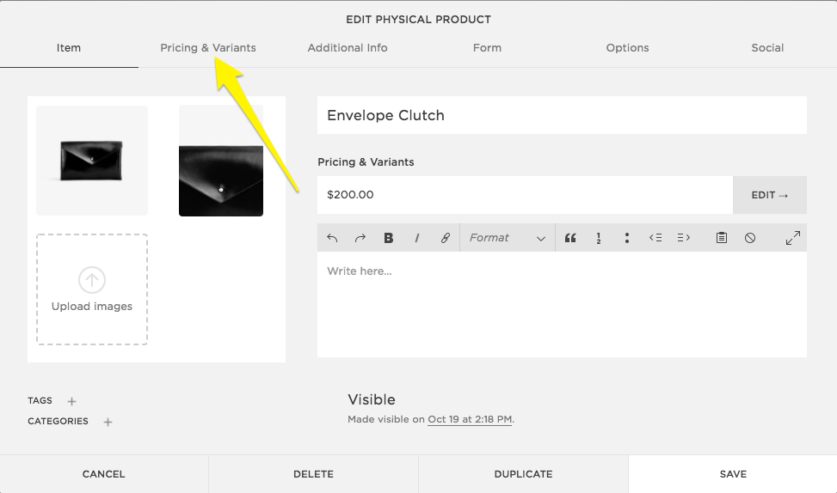
Task: Click the paste as plain text clipboard icon
Action: click(722, 238)
